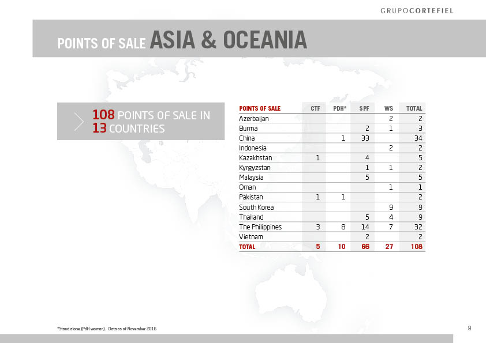486x343 pixels.
Task: Click the red POINTS OF SALE table header
Action: 260,108
